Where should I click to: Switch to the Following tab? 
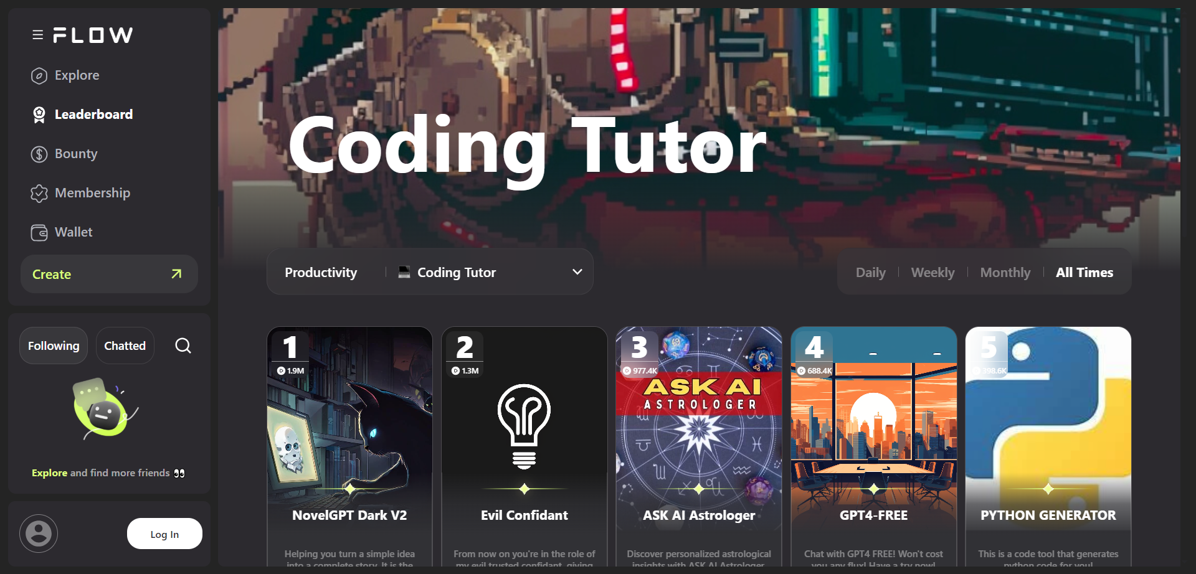[x=54, y=346]
